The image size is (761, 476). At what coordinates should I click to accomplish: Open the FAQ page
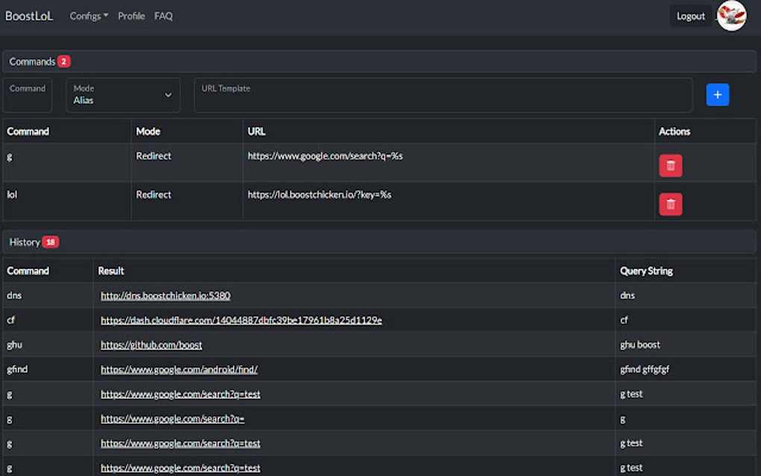pyautogui.click(x=163, y=15)
